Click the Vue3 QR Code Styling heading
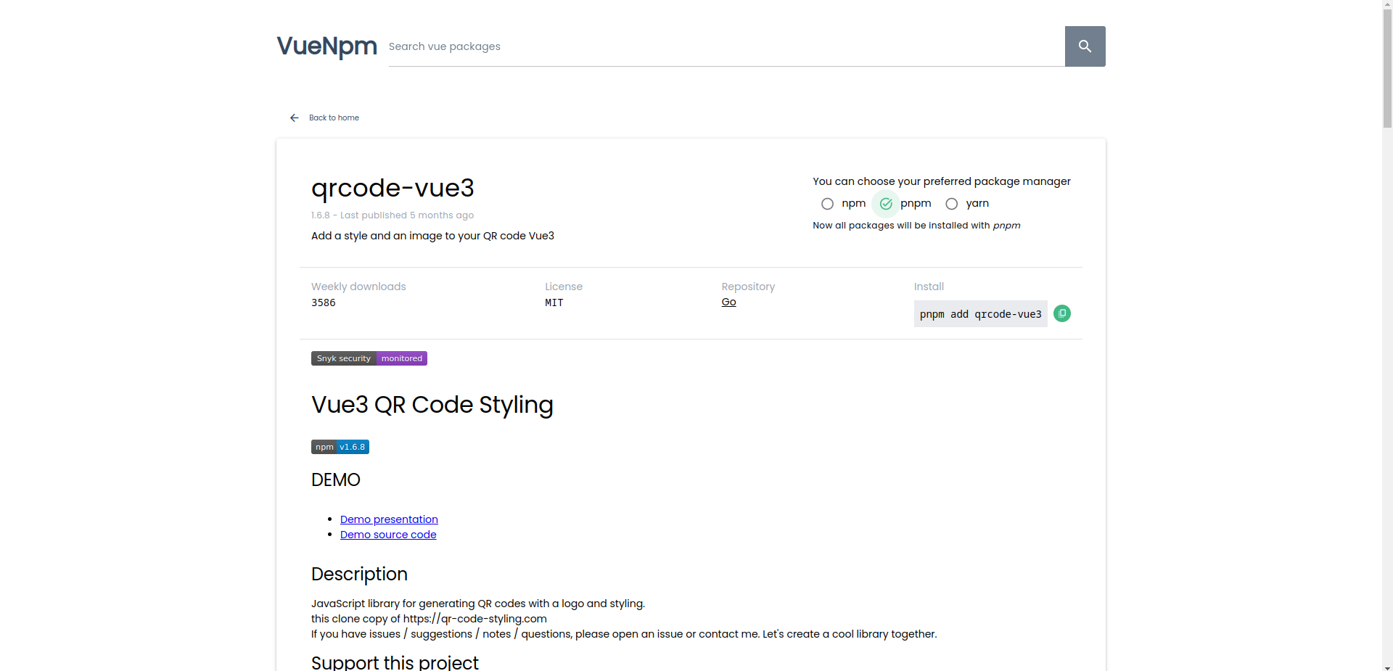The image size is (1393, 671). point(432,405)
